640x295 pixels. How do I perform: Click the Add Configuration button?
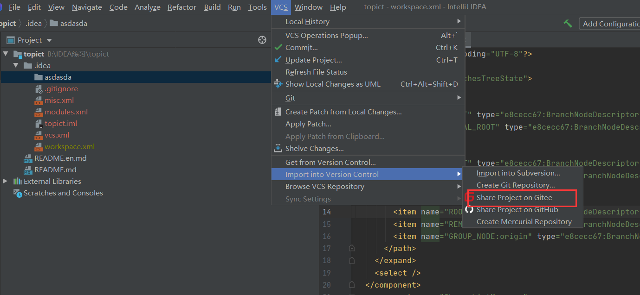[610, 24]
